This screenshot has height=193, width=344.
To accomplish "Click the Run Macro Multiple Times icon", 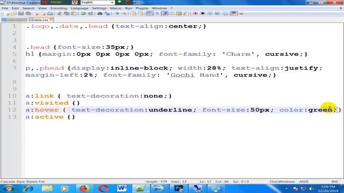I will point(217,13).
